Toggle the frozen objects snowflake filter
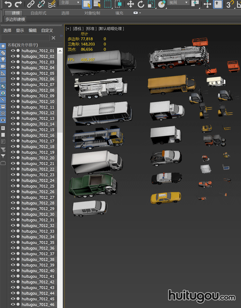The image size is (241, 308). (3, 113)
